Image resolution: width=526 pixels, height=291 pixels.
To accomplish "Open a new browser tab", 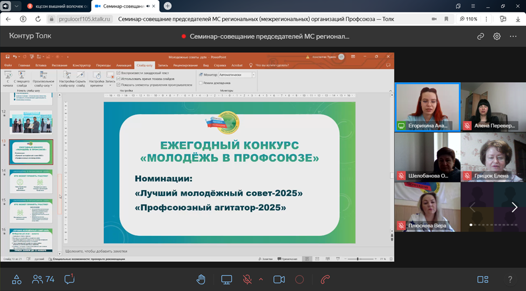I will [167, 6].
